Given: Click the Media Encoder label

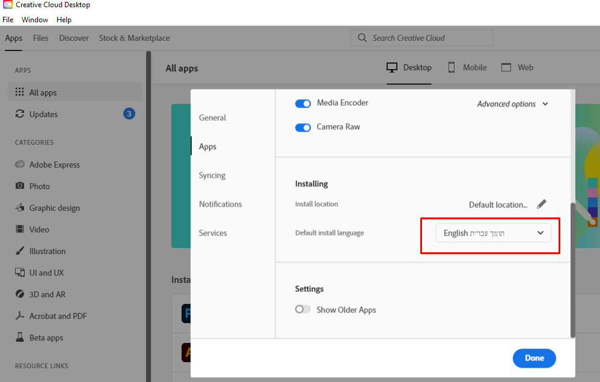Looking at the screenshot, I should point(343,103).
